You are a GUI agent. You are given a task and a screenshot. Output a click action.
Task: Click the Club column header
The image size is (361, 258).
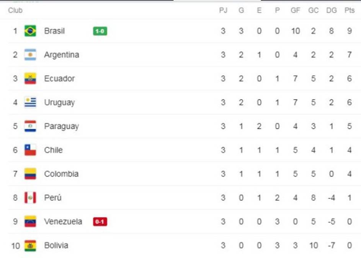coord(15,10)
